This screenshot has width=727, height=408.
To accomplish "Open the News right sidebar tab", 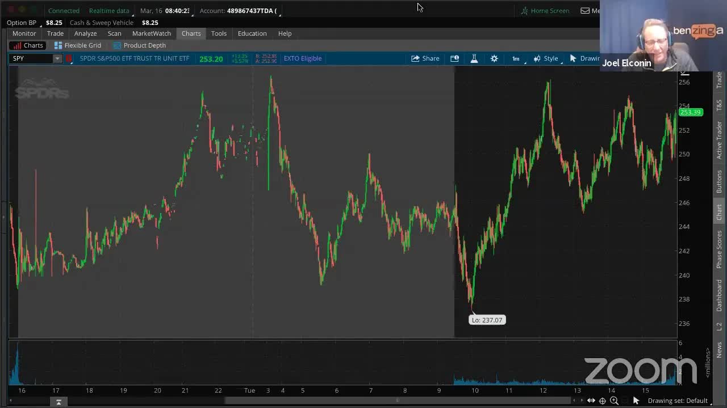I will [x=719, y=350].
